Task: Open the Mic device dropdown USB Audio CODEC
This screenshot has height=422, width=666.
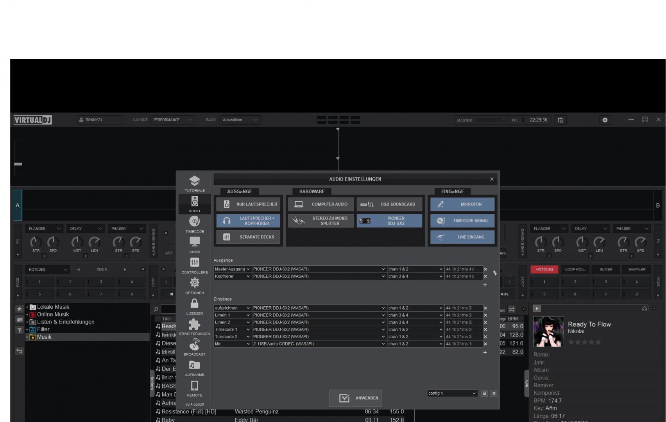Action: [319, 344]
